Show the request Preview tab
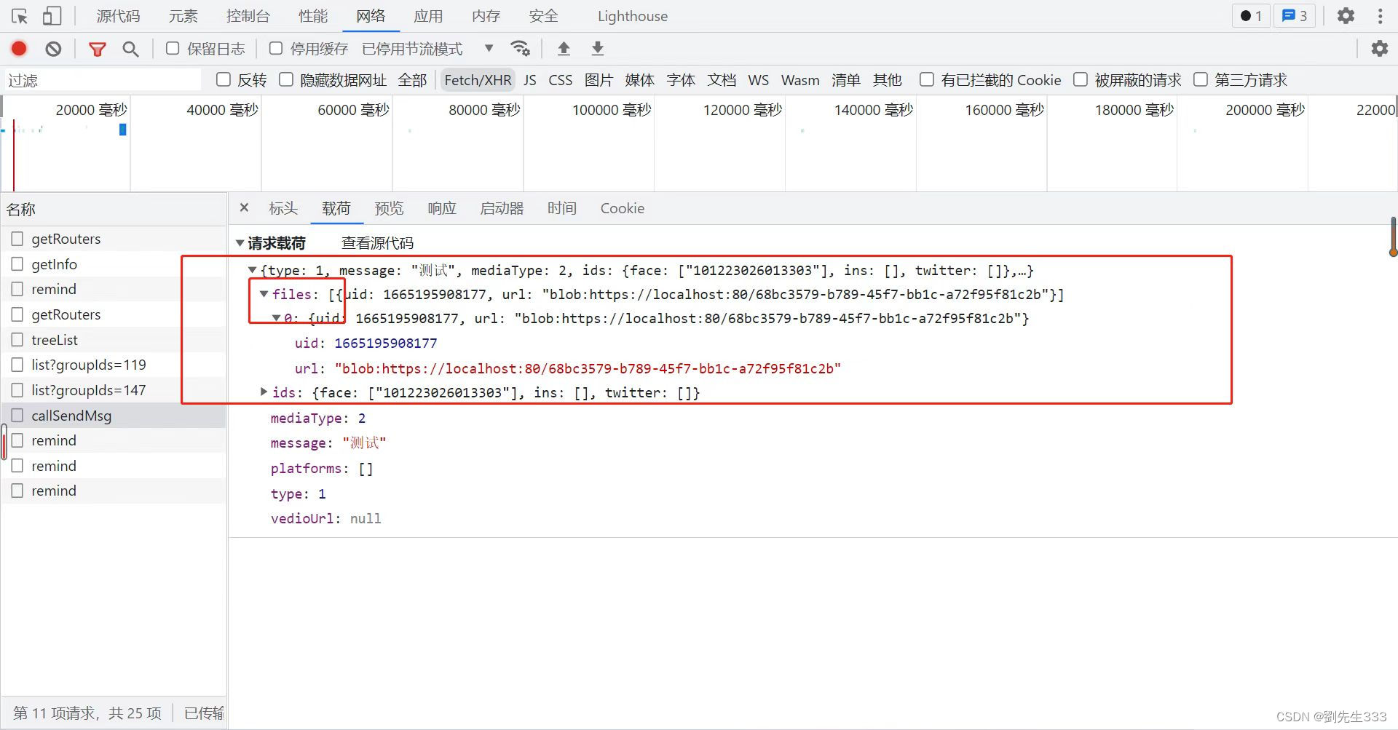1398x730 pixels. click(x=389, y=208)
